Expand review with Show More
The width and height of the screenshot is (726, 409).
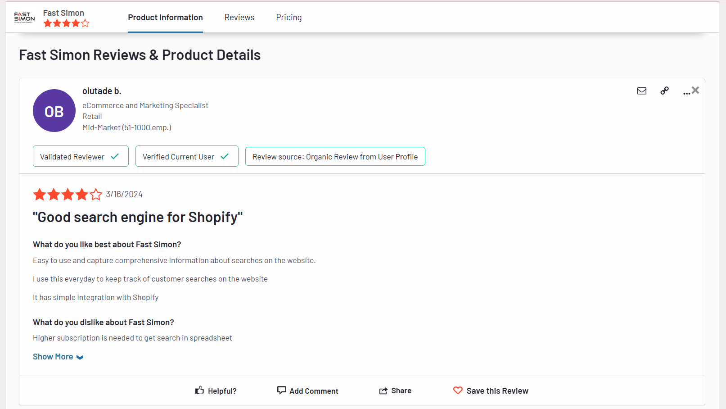[x=53, y=357]
